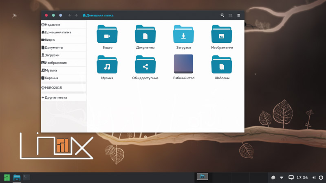Click the search magnifier icon in header
The width and height of the screenshot is (326, 183).
(222, 15)
